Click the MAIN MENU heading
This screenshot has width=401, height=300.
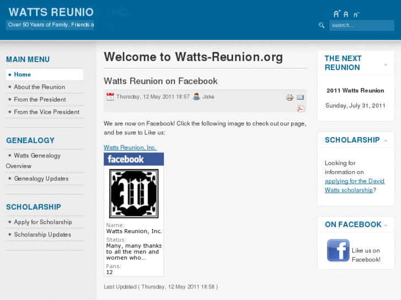point(28,59)
